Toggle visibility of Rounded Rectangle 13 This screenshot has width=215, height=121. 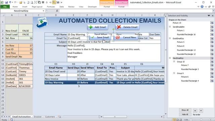tap(212, 50)
